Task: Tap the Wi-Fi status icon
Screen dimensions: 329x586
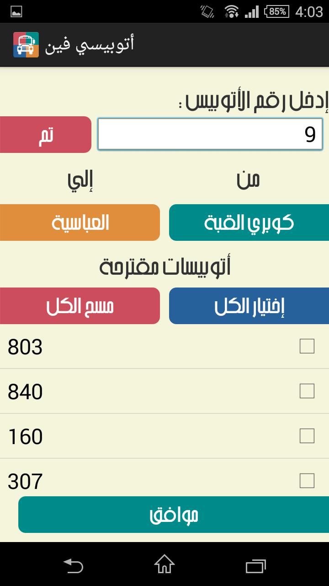Action: point(232,11)
